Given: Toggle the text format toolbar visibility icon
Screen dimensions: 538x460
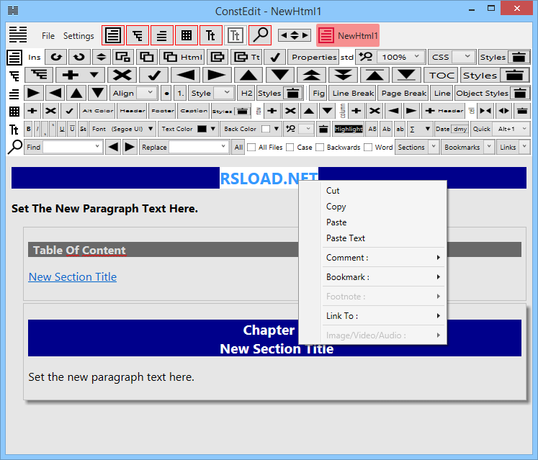Looking at the screenshot, I should (211, 35).
